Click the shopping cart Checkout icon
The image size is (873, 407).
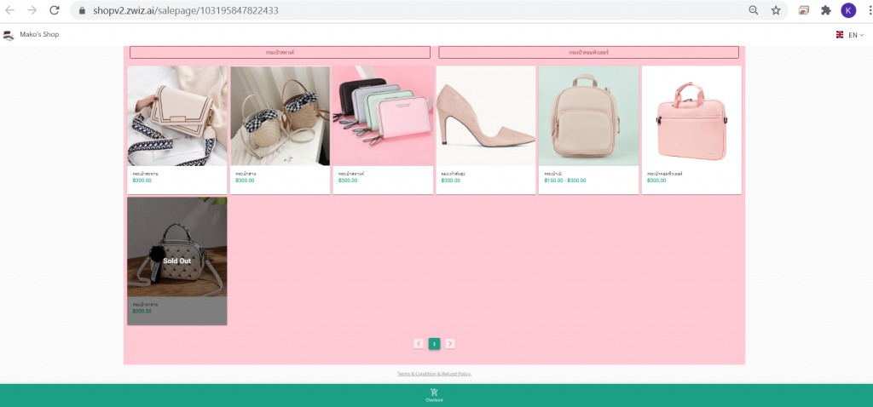(434, 392)
